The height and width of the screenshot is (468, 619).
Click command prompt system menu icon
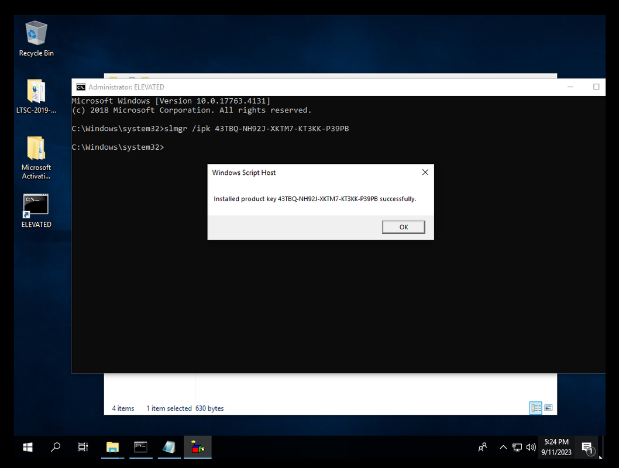[x=81, y=87]
